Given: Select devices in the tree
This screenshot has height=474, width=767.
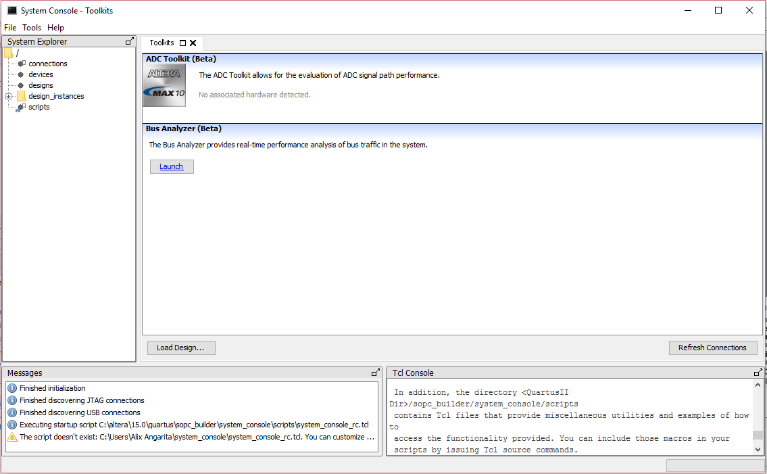Looking at the screenshot, I should (x=41, y=74).
